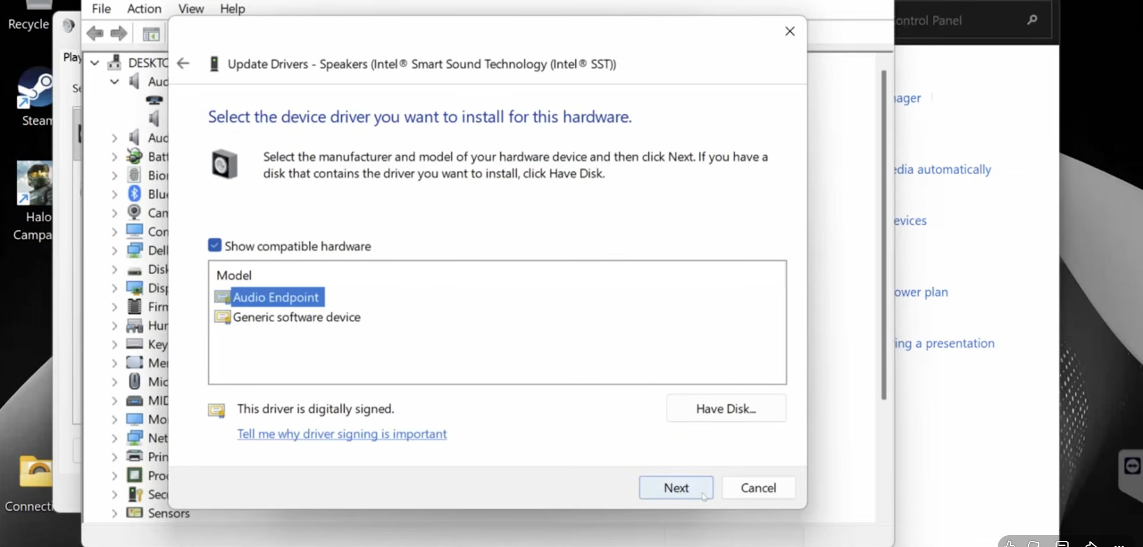Image resolution: width=1143 pixels, height=547 pixels.
Task: Select the Keyboards category icon
Action: (135, 344)
